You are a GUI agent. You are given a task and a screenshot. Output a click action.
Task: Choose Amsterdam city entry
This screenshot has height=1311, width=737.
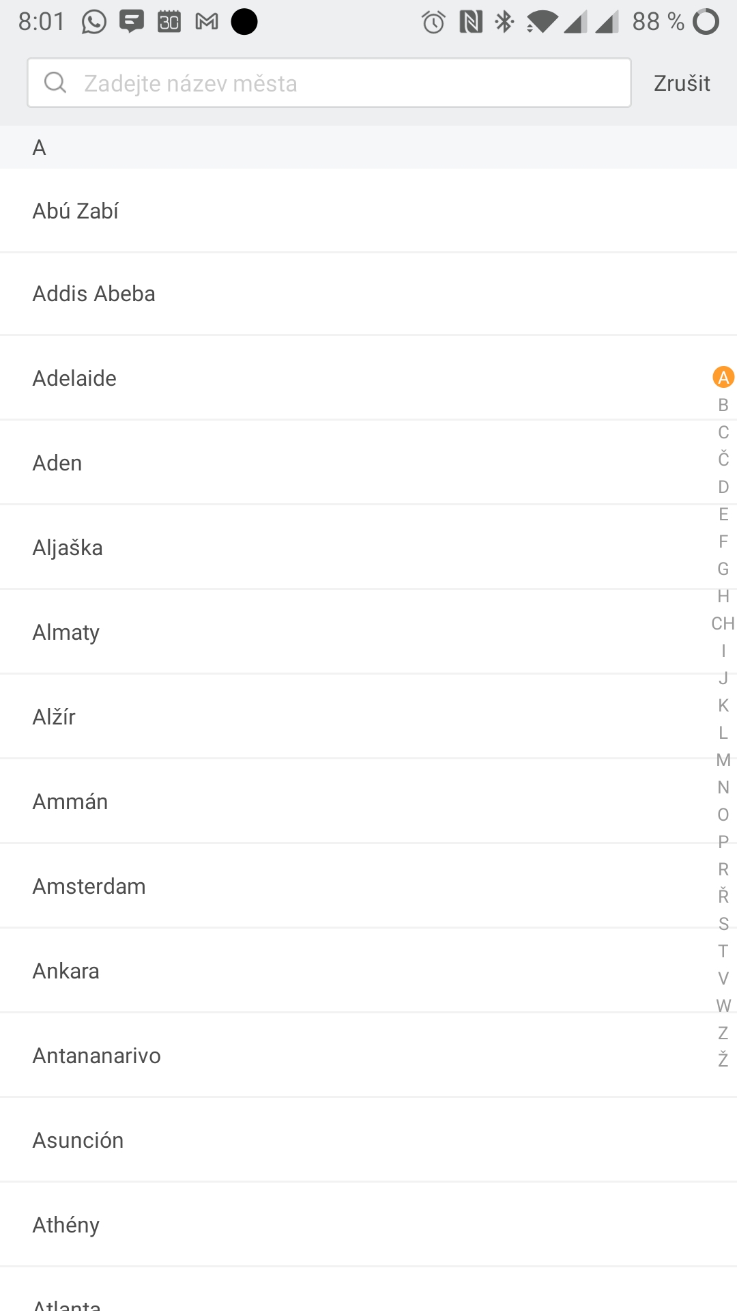point(89,886)
